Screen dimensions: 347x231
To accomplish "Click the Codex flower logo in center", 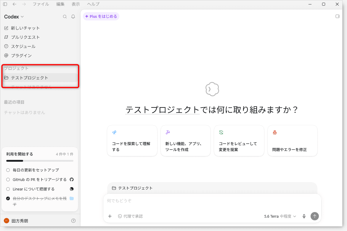I will coord(212,89).
